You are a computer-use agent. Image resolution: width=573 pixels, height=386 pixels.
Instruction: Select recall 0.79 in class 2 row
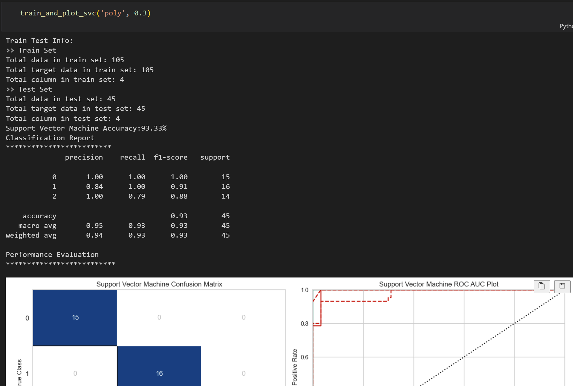point(137,196)
